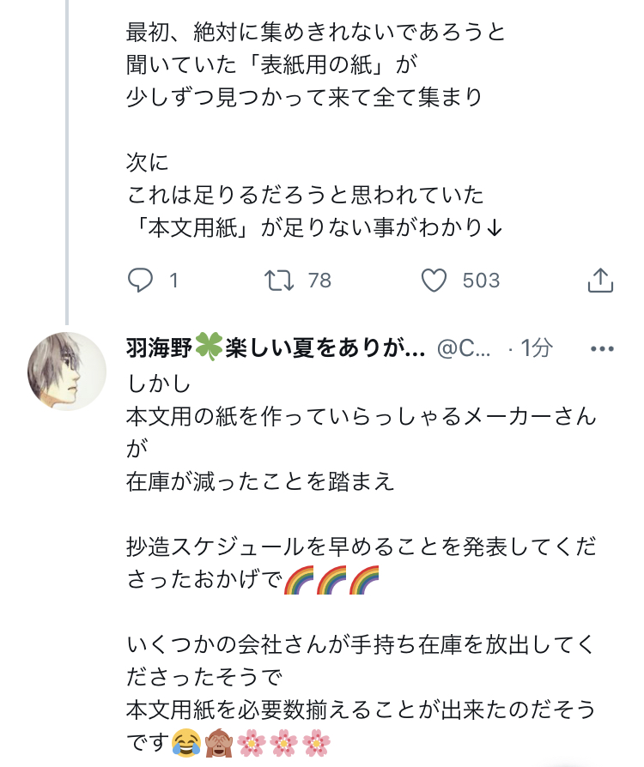The image size is (644, 767).
Task: Tap the 1分 timestamp
Action: pyautogui.click(x=537, y=348)
